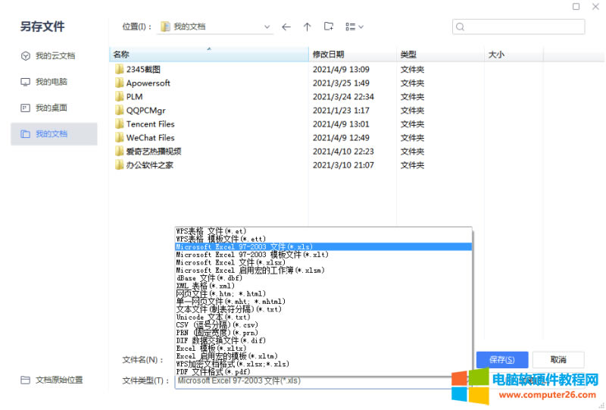Close the save dialog window
This screenshot has height=410, width=606.
coord(595,6)
